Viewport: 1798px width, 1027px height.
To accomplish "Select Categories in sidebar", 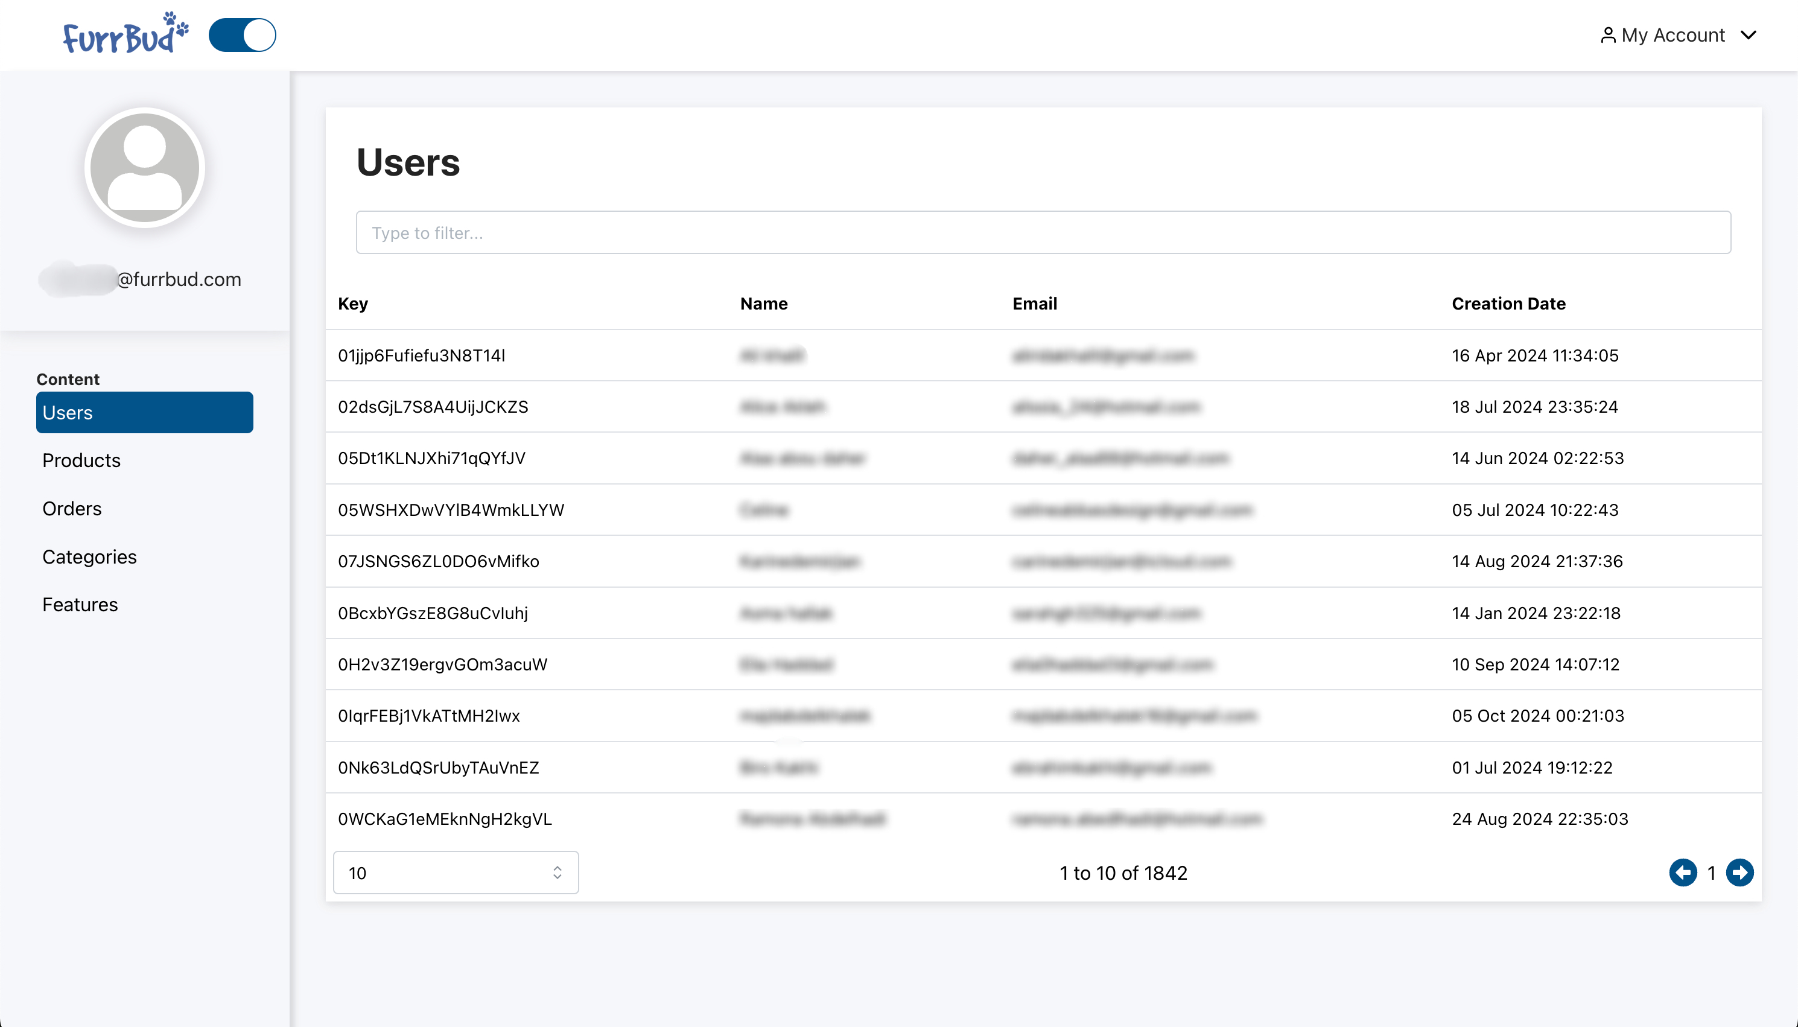I will coord(89,556).
